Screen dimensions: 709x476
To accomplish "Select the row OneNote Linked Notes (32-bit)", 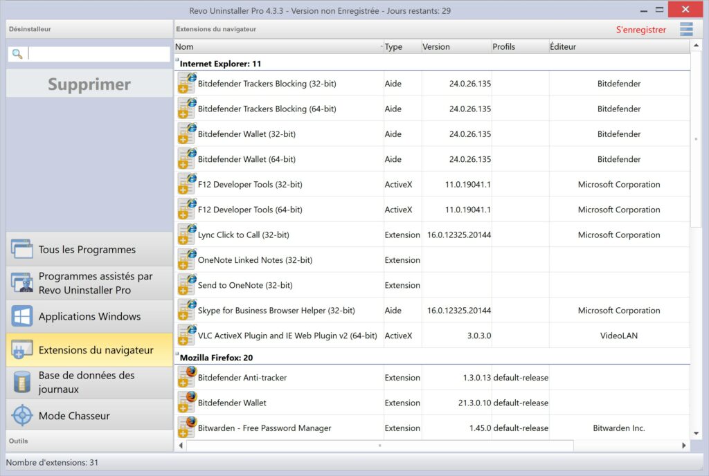I will coord(432,260).
